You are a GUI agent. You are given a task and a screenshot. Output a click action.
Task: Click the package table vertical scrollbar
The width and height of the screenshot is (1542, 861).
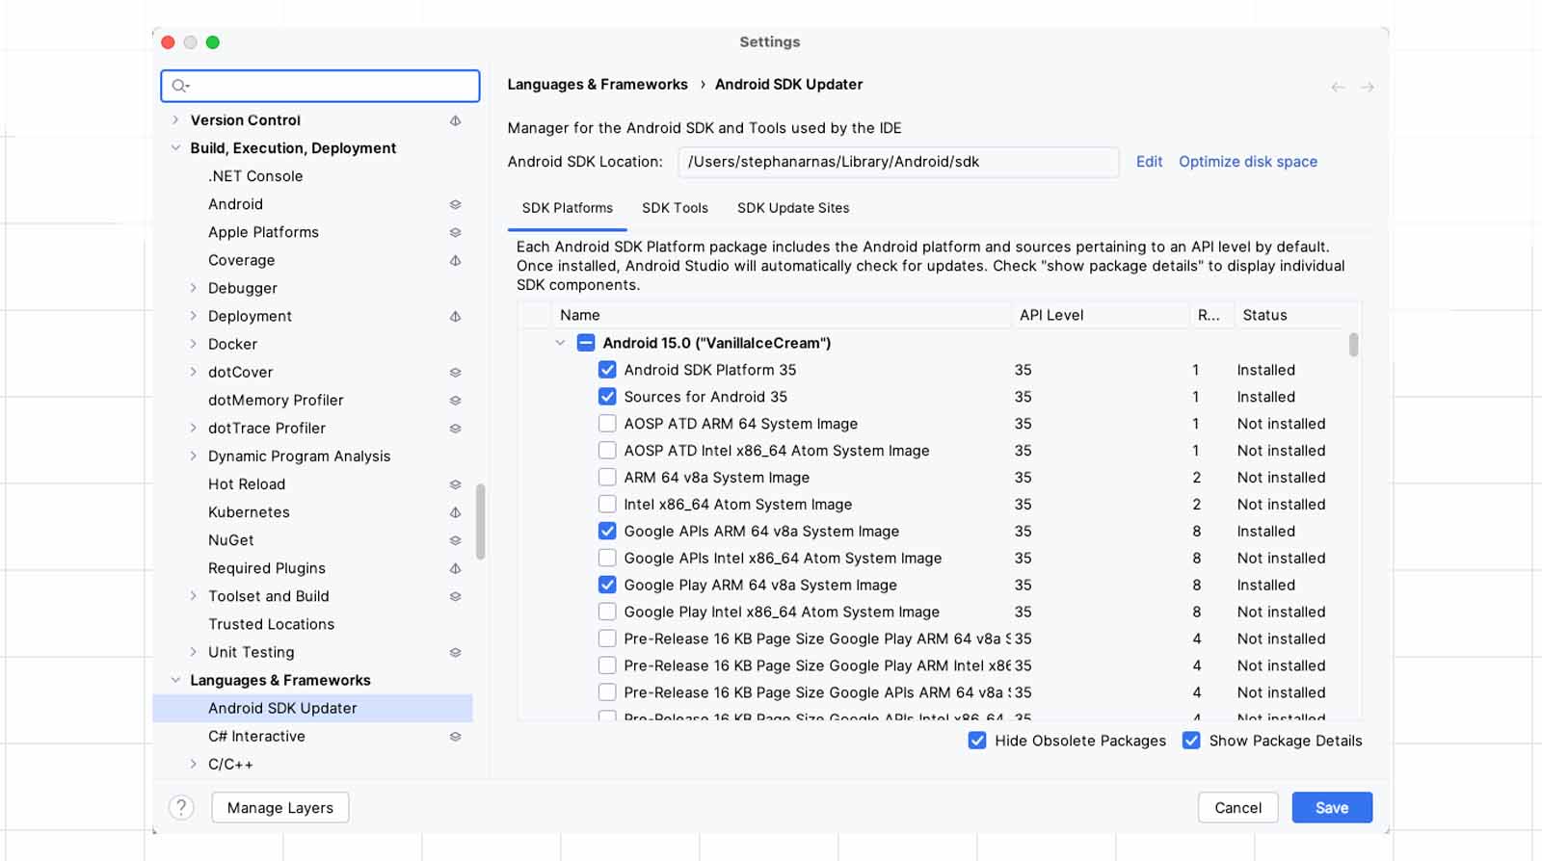coord(1353,345)
